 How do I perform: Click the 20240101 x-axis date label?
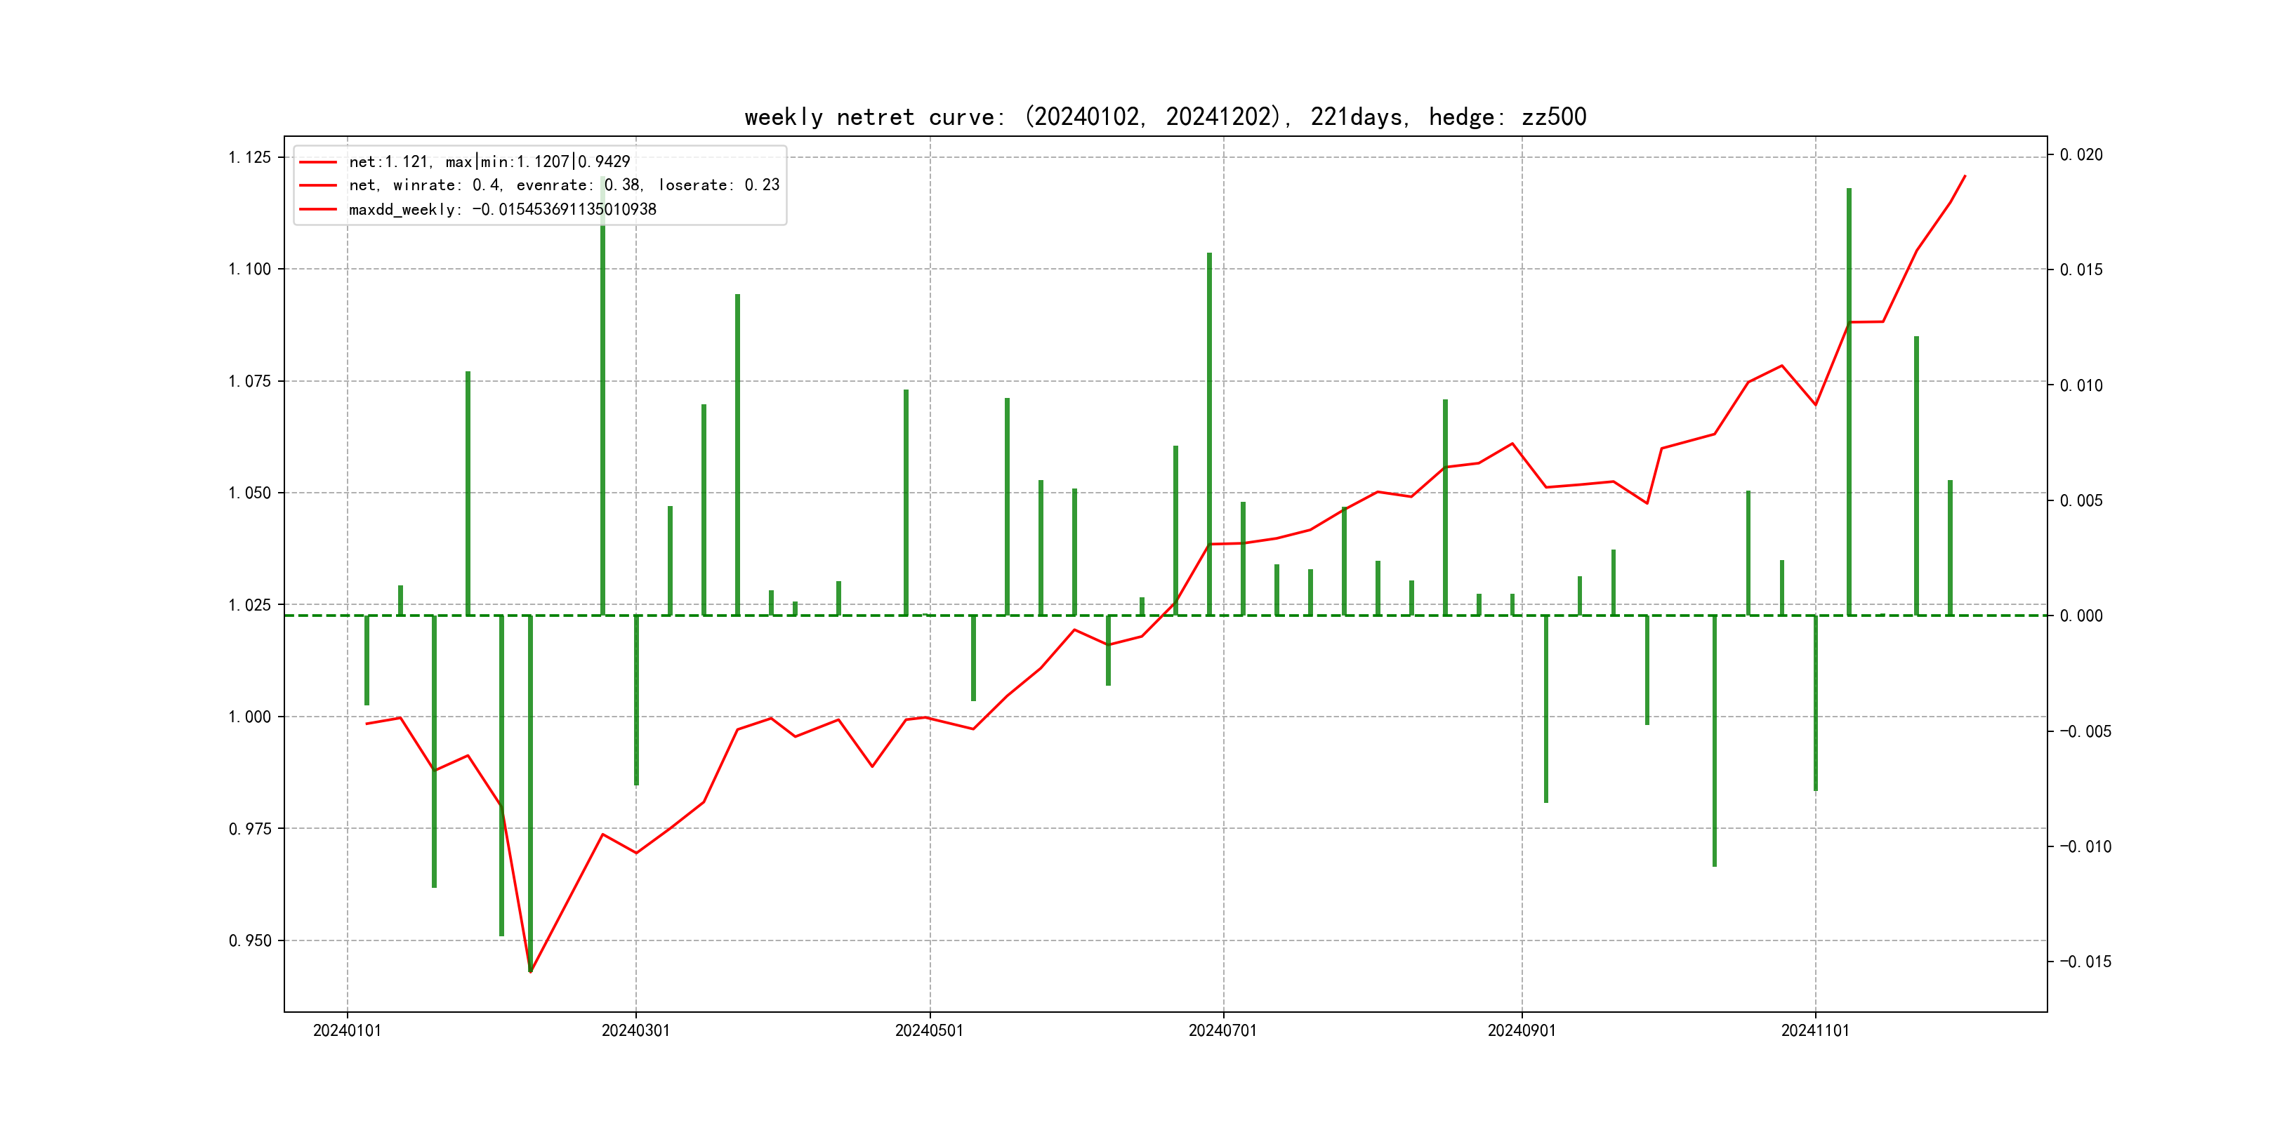347,1030
